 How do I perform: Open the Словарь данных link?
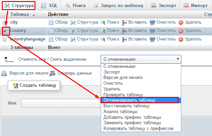point(75,73)
